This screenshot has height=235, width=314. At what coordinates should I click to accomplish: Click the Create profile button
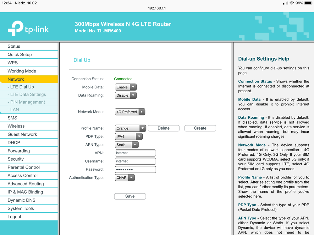200,128
